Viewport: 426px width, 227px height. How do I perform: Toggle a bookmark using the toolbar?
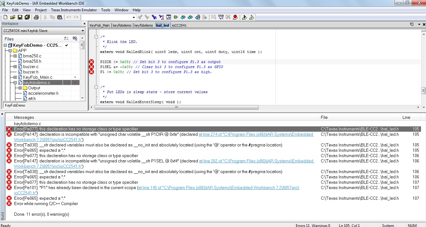click(176, 17)
